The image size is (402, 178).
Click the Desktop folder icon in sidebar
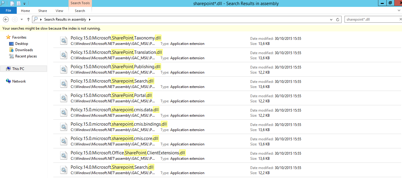[x=11, y=44]
